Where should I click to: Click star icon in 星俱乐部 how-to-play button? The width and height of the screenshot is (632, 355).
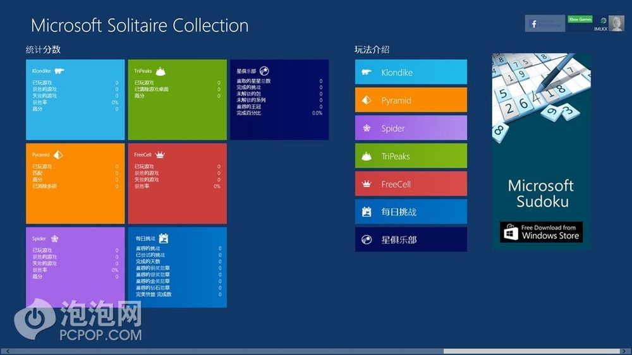tap(367, 240)
